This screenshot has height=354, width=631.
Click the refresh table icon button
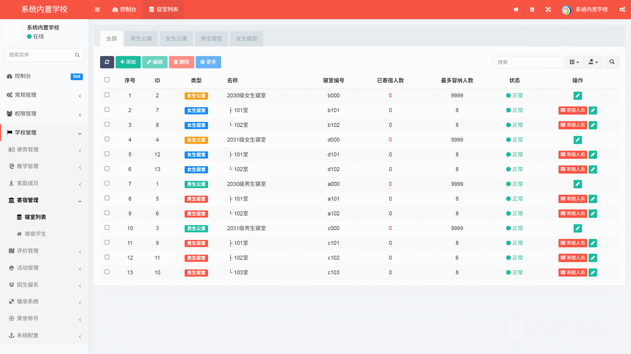point(107,62)
